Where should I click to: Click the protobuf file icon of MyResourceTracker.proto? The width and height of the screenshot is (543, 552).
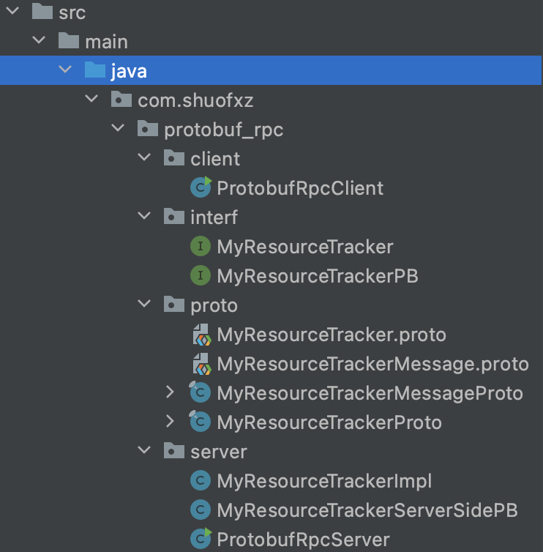coord(202,335)
